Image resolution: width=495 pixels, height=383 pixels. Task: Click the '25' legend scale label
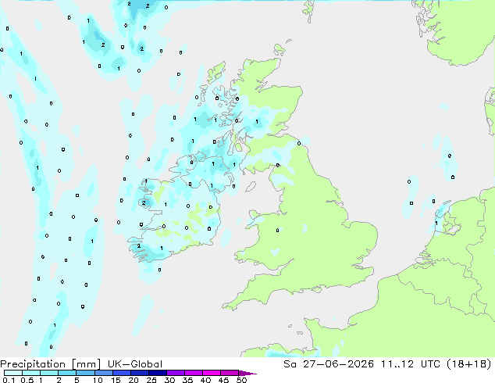151,380
